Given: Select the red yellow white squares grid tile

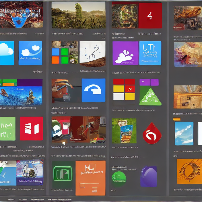Looking at the screenshot, I should [124, 90].
